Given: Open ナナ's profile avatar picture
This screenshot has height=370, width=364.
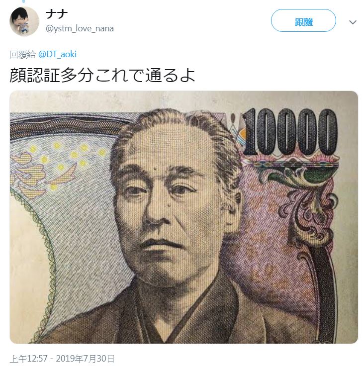Looking at the screenshot, I should [x=24, y=21].
